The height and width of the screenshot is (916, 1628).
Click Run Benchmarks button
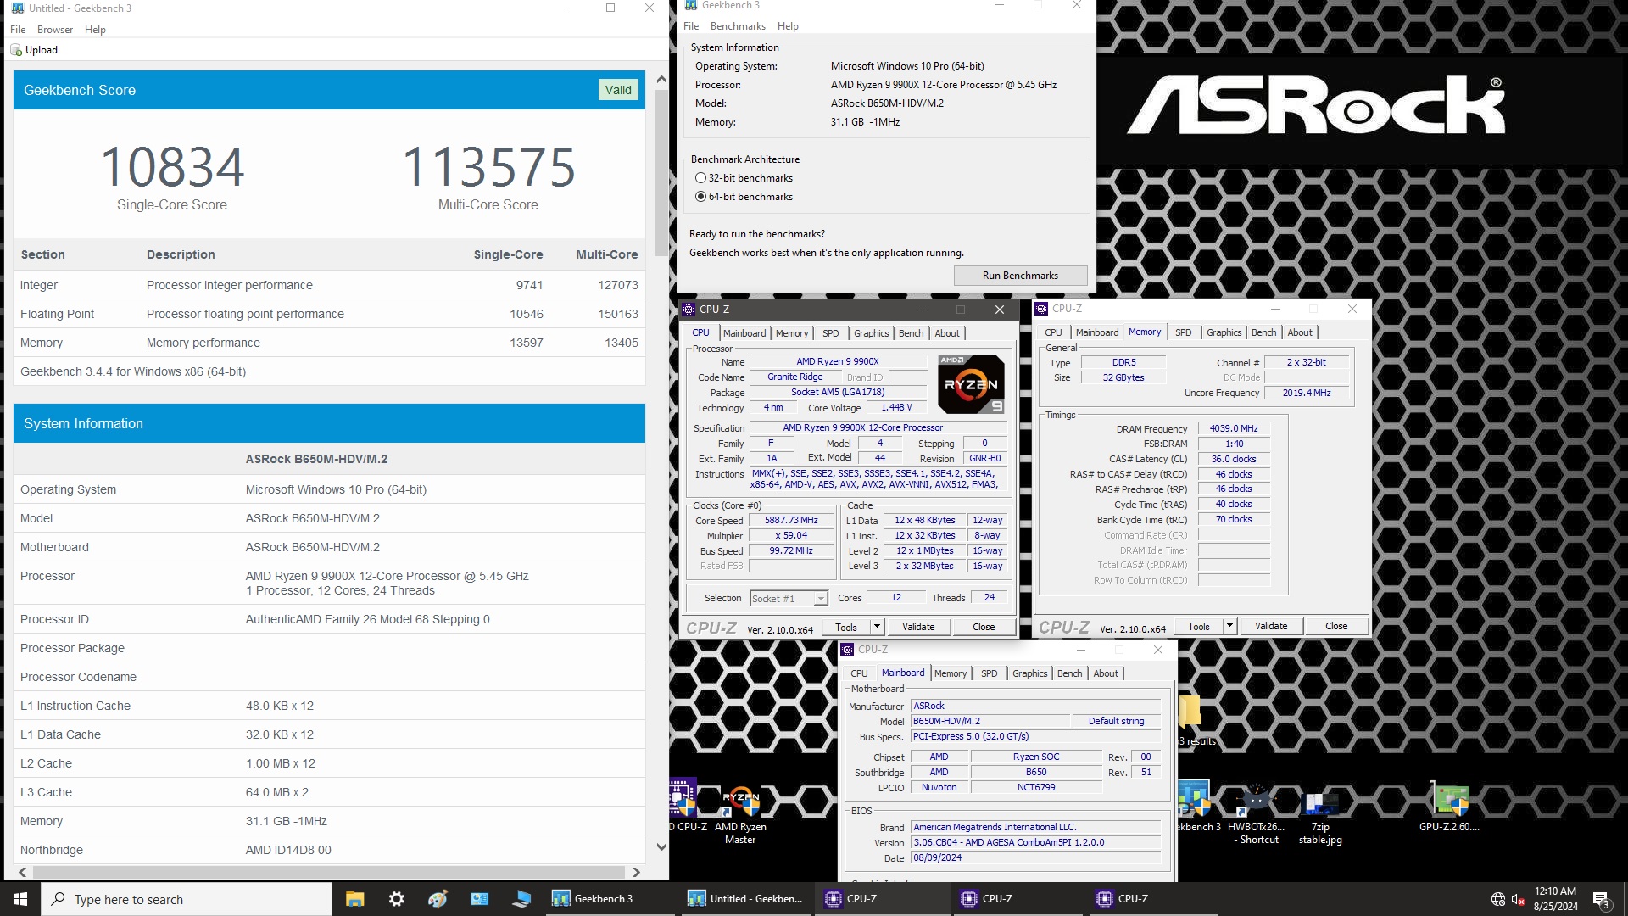[1020, 276]
